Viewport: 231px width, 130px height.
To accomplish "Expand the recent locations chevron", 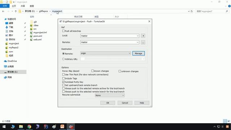I will pyautogui.click(x=12, y=11).
